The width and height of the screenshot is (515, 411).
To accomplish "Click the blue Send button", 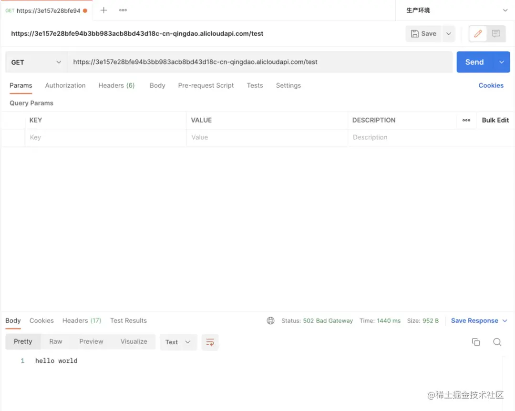I will tap(474, 62).
